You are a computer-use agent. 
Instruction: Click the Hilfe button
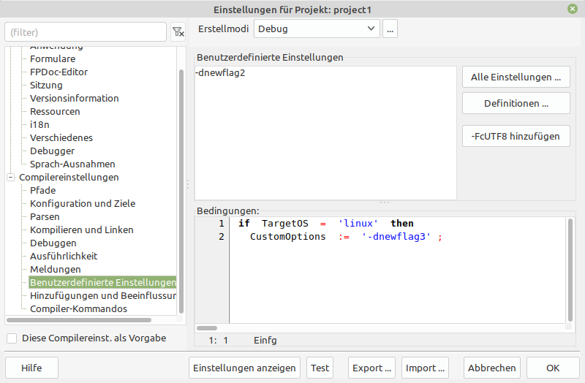pos(31,368)
